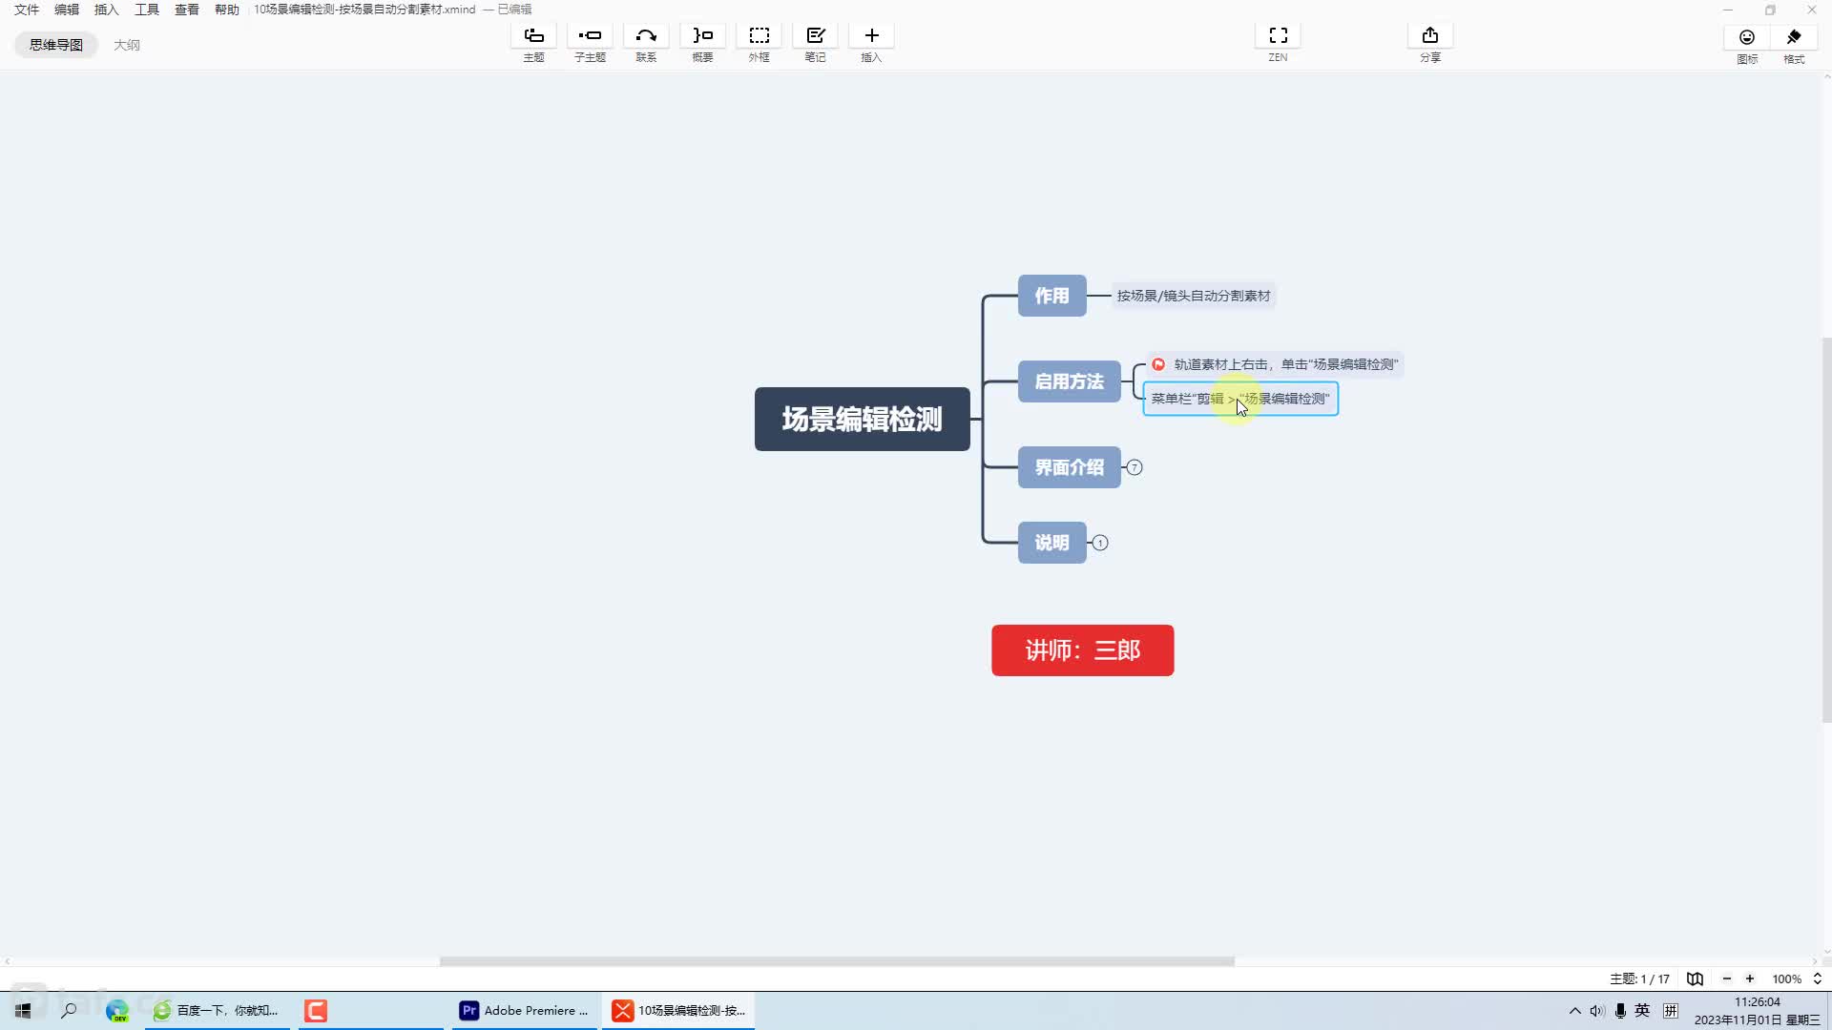This screenshot has height=1030, width=1832.
Task: Open the clock and date flyout
Action: [x=1757, y=1011]
